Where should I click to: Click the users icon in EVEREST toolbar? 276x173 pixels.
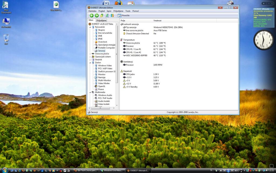tap(112, 15)
